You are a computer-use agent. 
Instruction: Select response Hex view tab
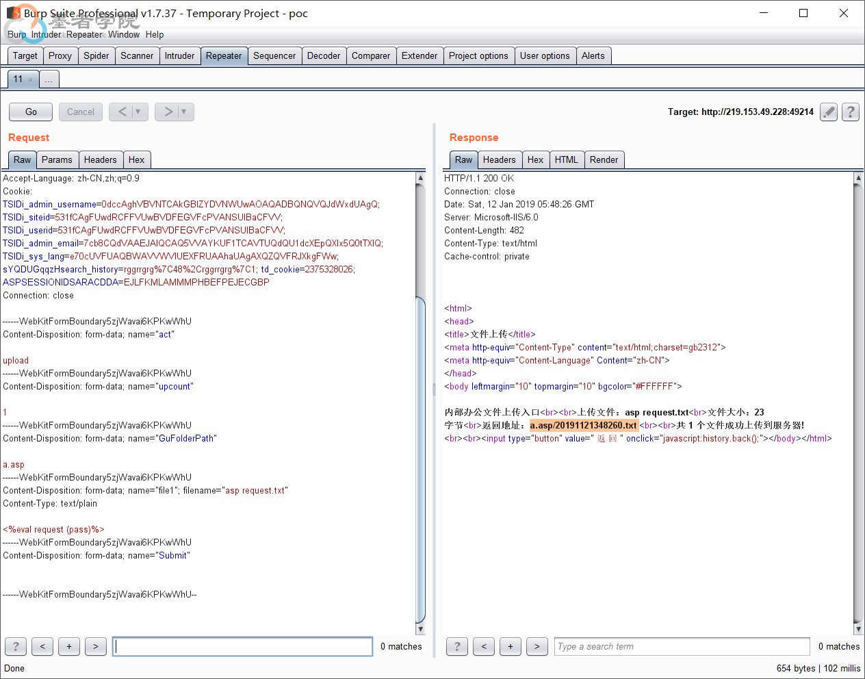tap(536, 159)
